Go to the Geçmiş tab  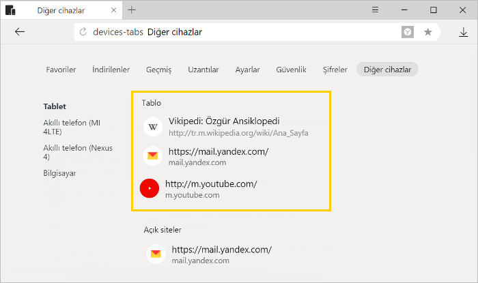click(159, 70)
